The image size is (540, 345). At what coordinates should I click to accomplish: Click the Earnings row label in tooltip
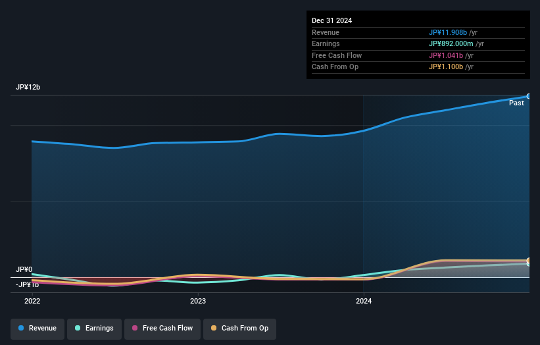tap(326, 43)
